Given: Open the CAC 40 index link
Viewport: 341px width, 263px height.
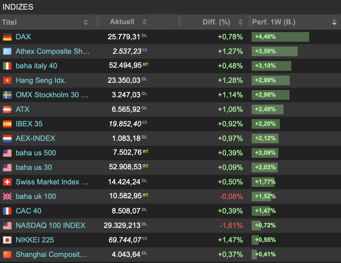Looking at the screenshot, I should click(29, 211).
